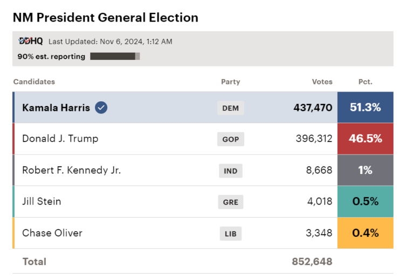Click the gray 1% percentage cell

tap(365, 170)
